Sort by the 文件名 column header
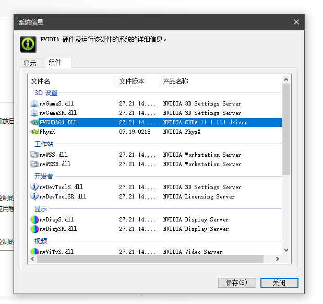Image resolution: width=323 pixels, height=304 pixels. (x=72, y=81)
